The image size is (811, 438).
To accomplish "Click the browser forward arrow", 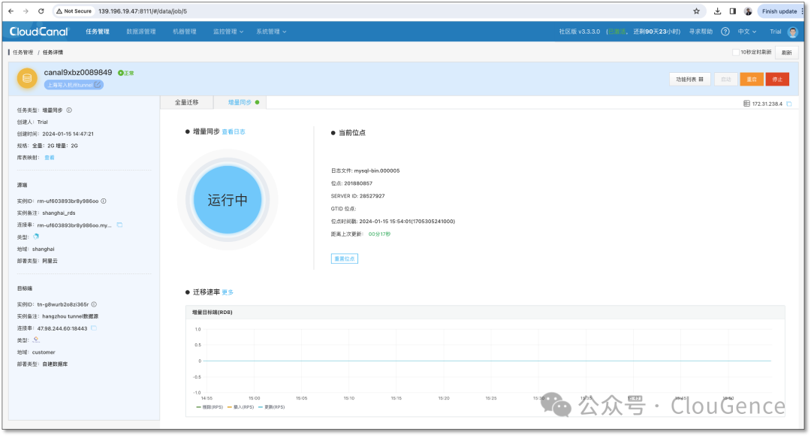I will click(x=26, y=11).
